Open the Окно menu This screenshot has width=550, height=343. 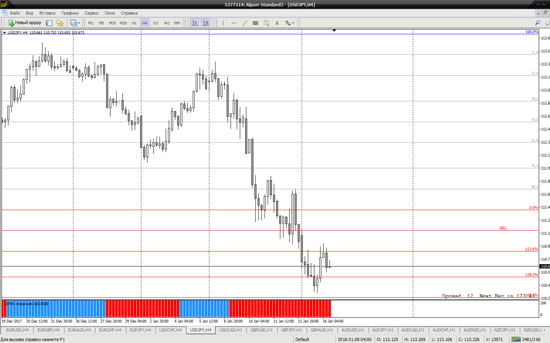click(x=110, y=13)
